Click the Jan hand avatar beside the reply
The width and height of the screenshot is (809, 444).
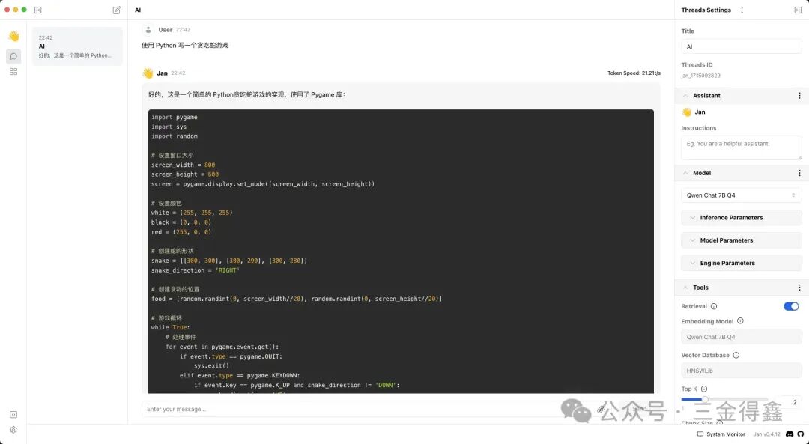(148, 73)
